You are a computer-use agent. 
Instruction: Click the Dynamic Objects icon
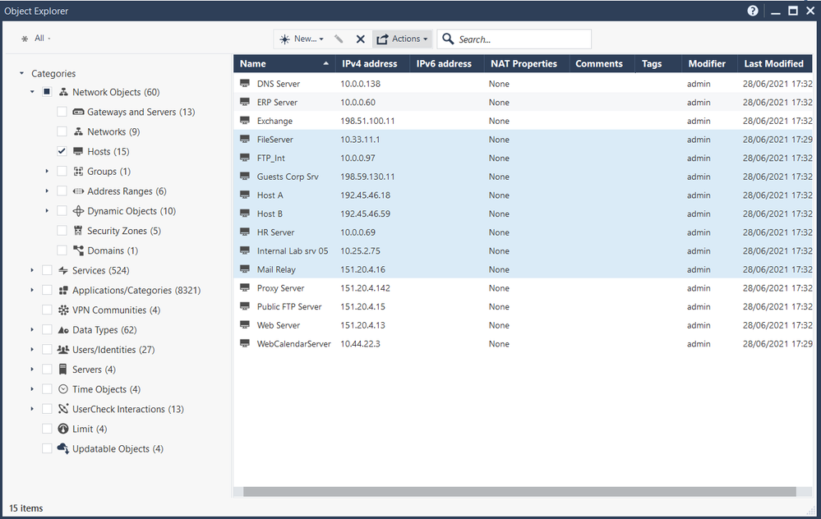point(78,211)
